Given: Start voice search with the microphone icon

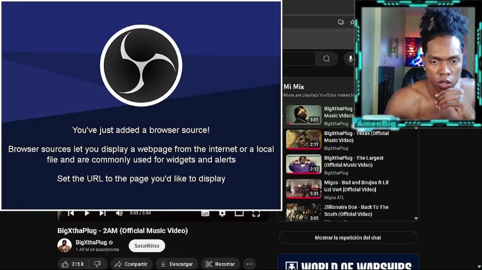Looking at the screenshot, I should (351, 58).
